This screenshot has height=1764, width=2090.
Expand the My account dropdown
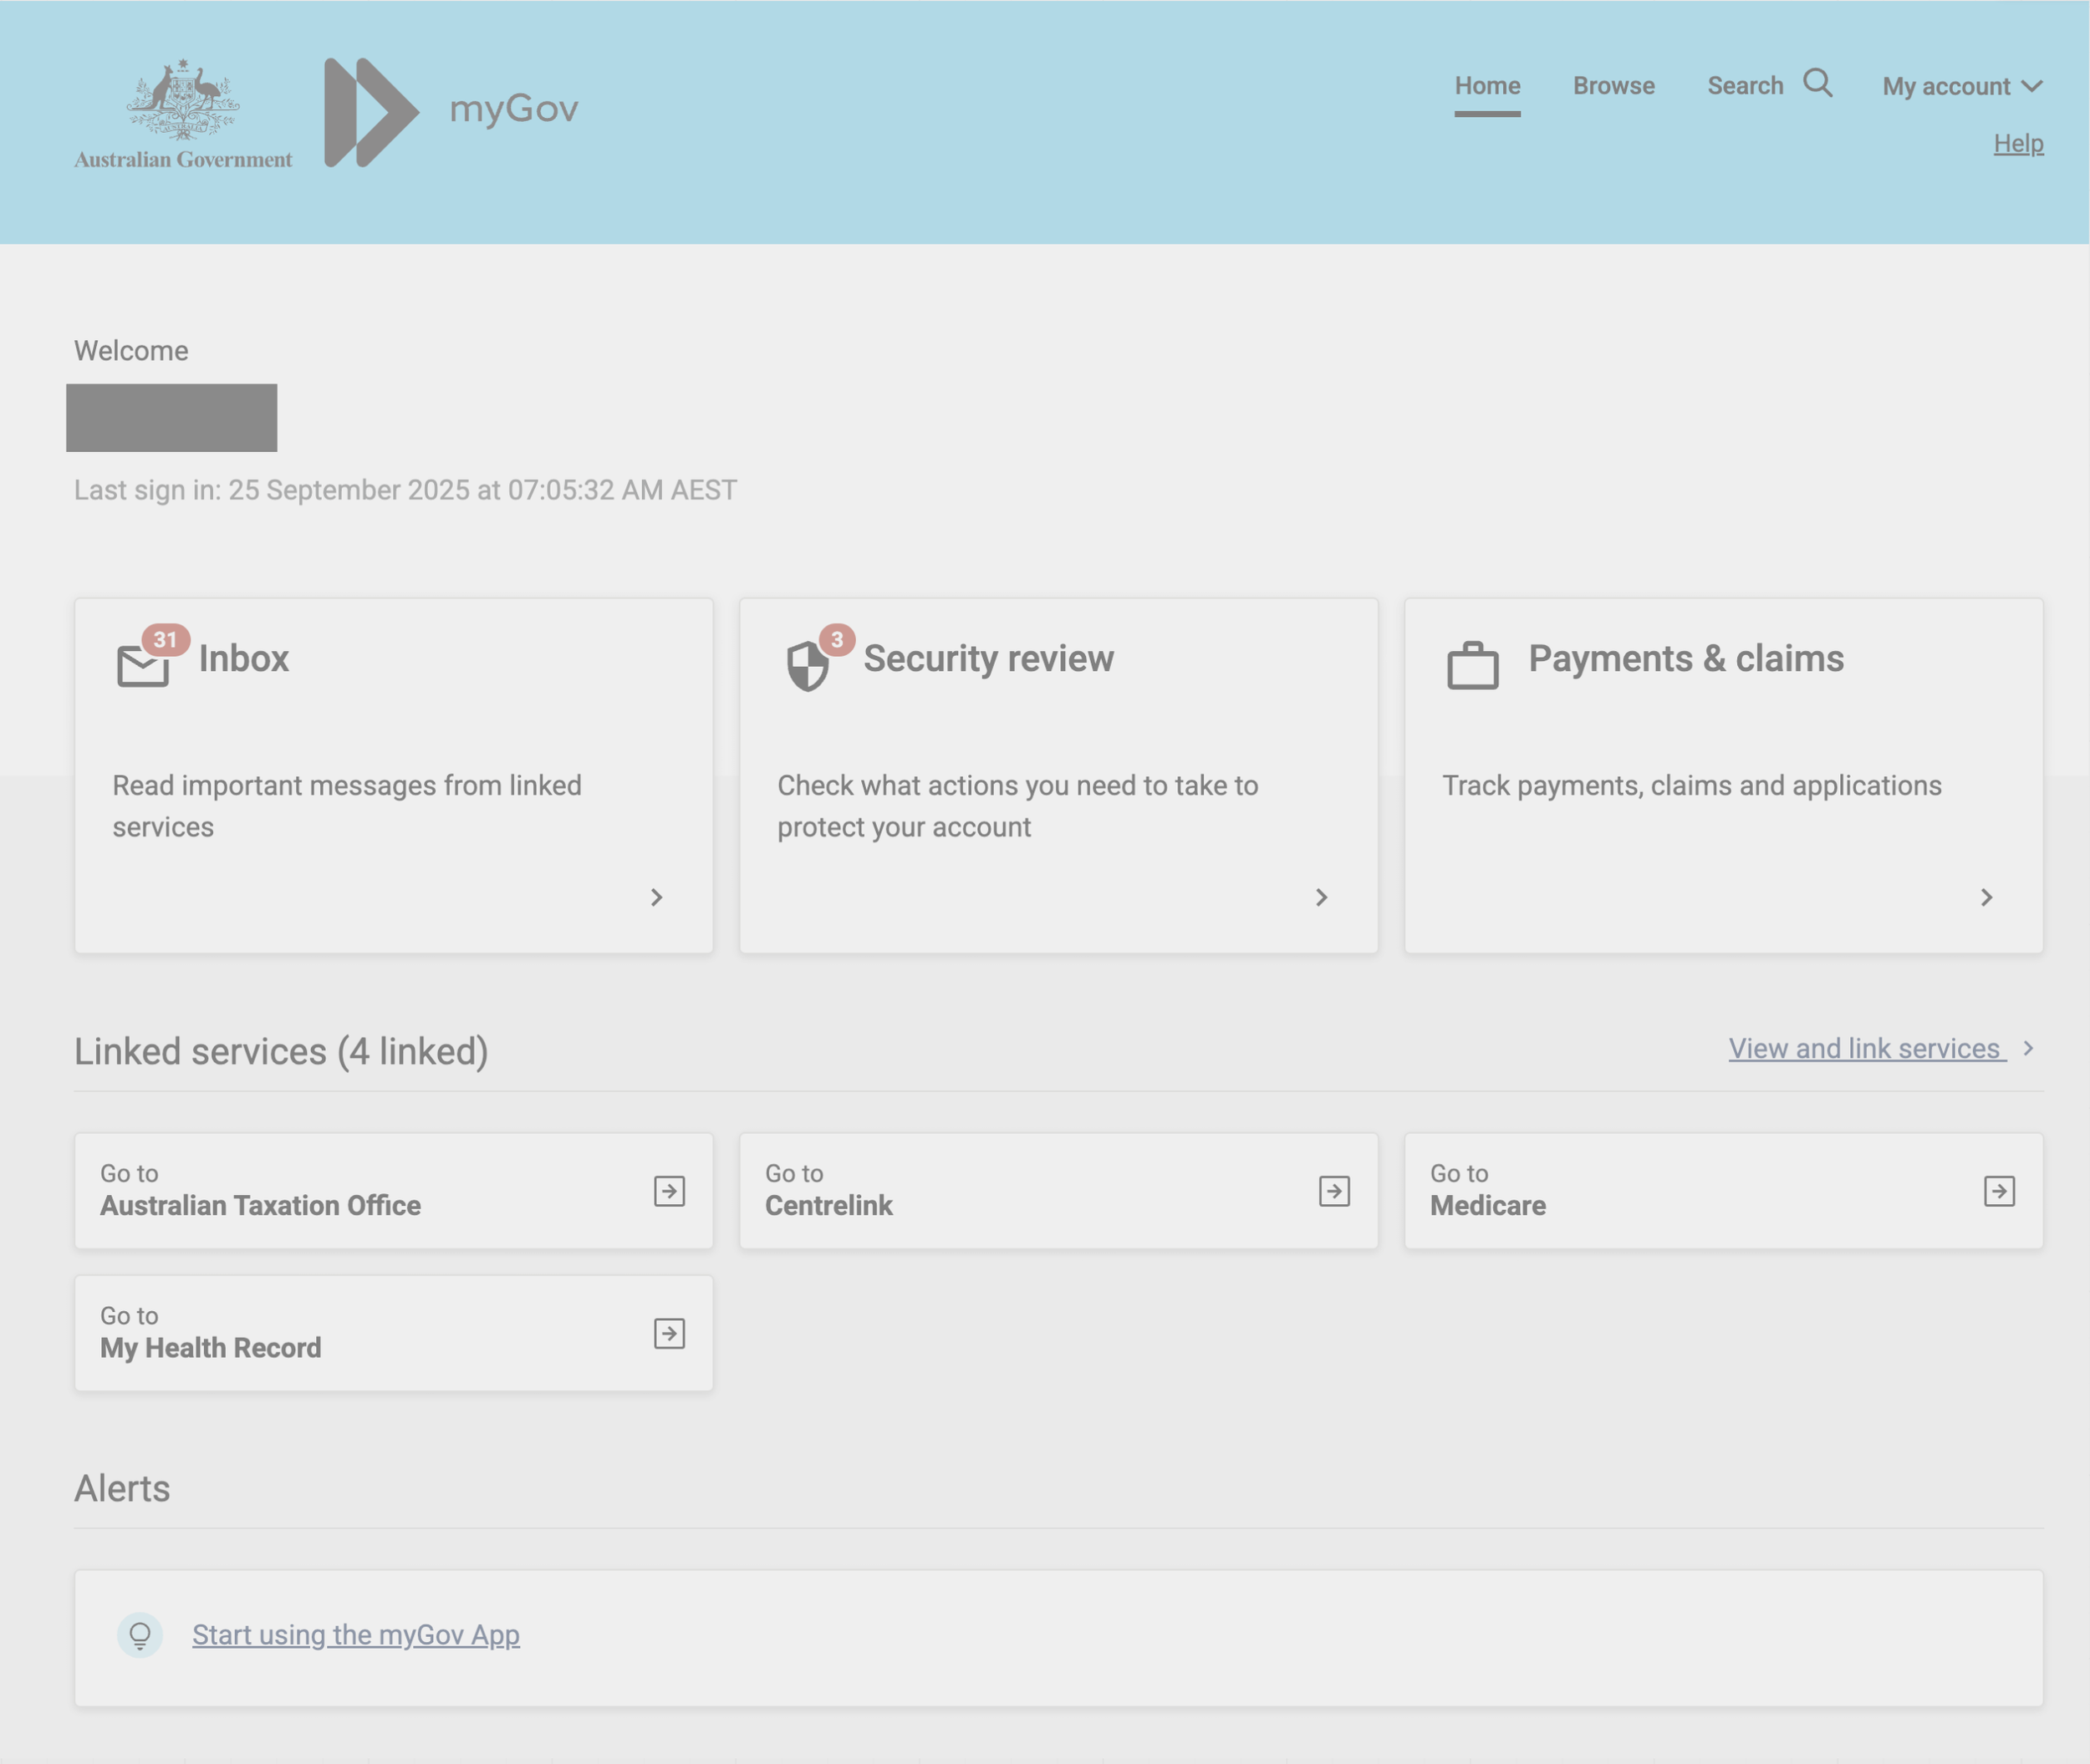pos(1962,86)
